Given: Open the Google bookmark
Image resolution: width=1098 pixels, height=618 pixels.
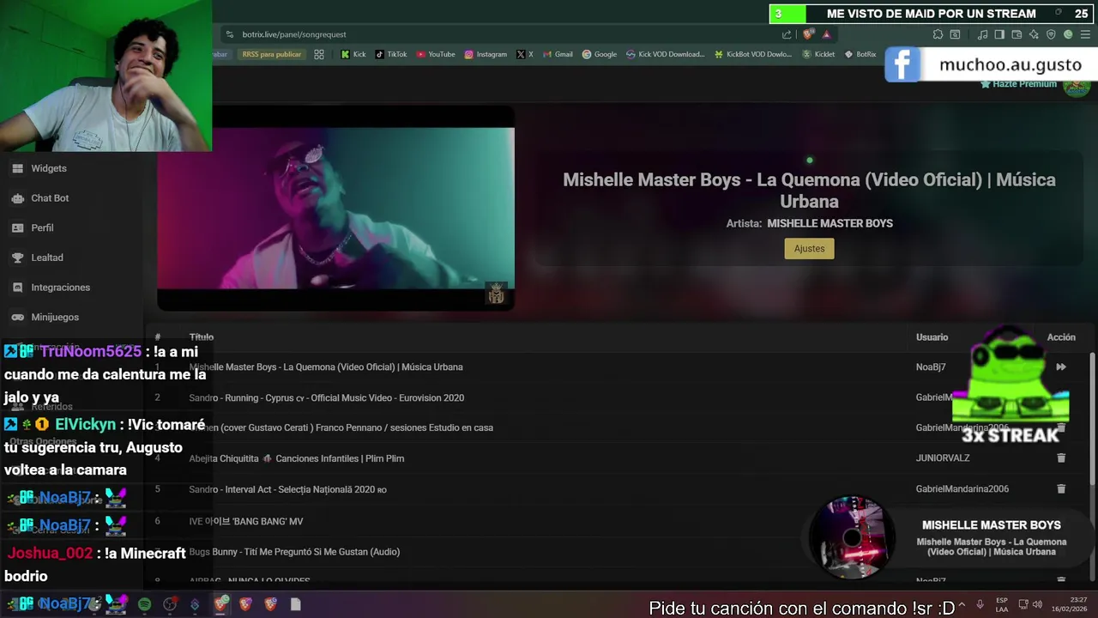Looking at the screenshot, I should (x=600, y=54).
